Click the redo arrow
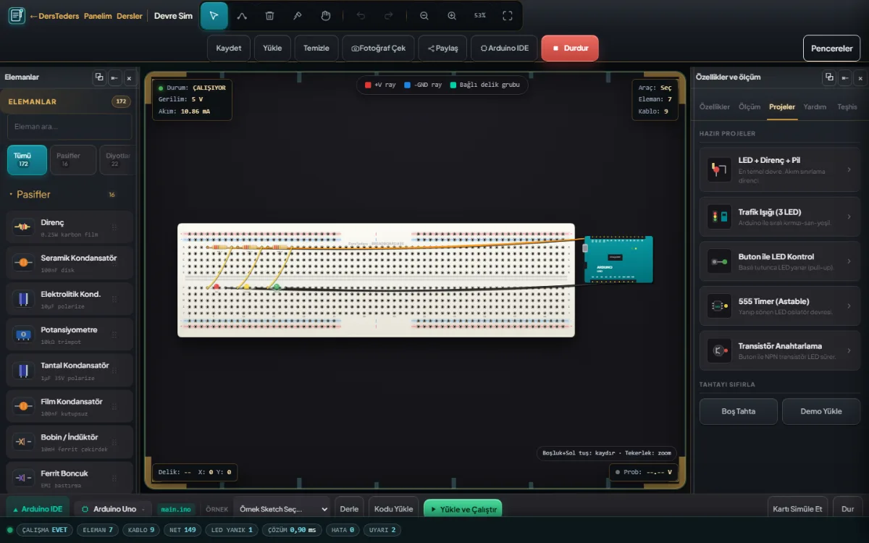Screen dimensions: 869x543 click(x=389, y=15)
